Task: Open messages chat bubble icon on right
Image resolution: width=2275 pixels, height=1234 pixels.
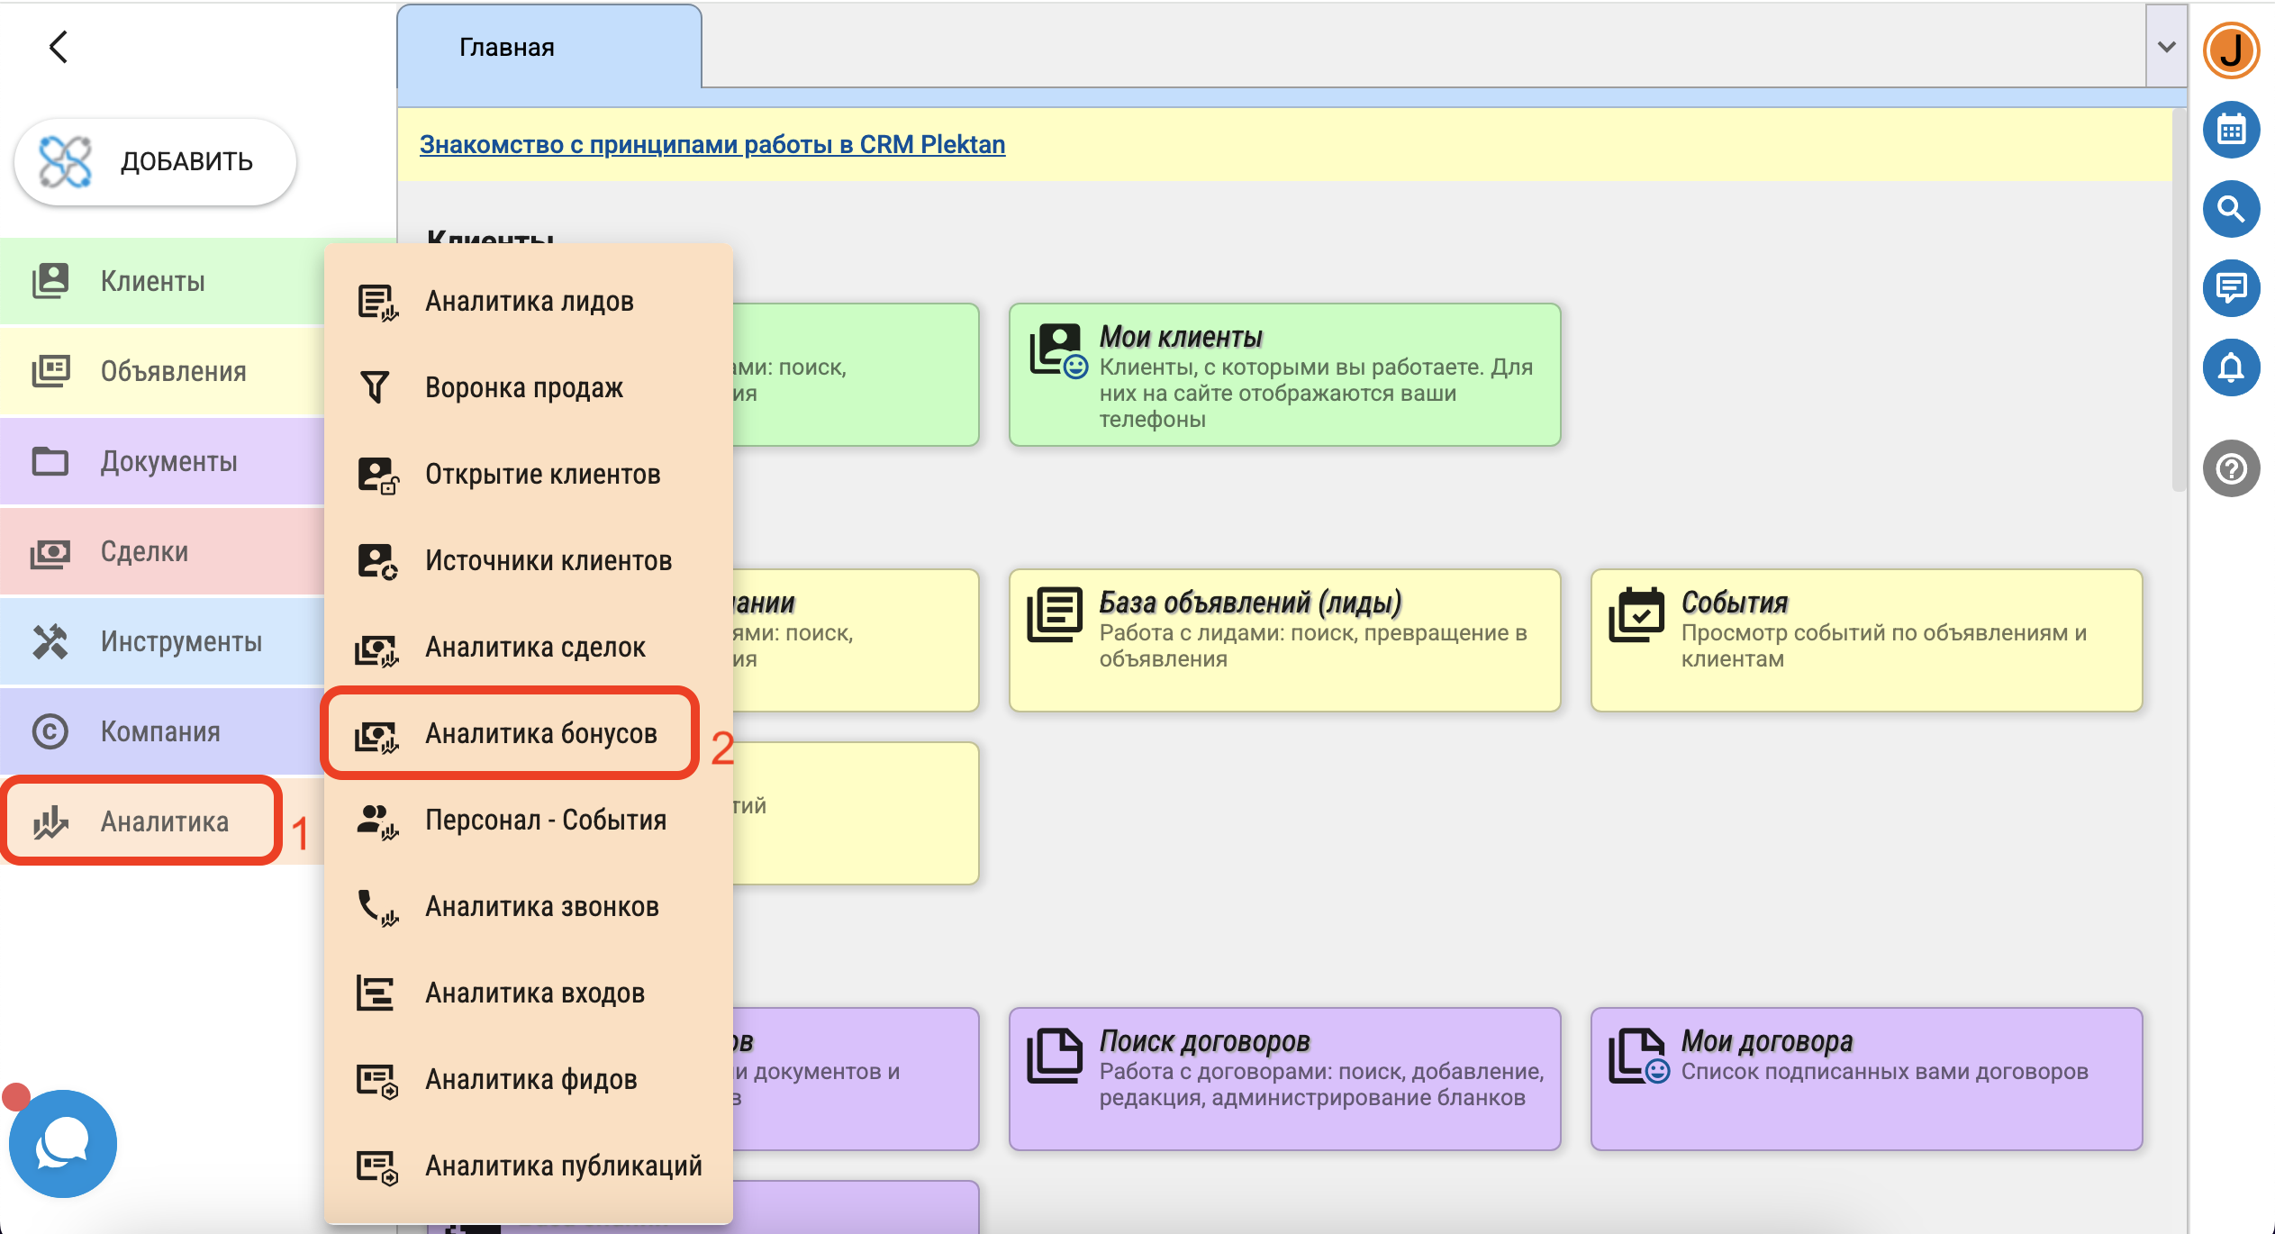Action: click(2231, 288)
